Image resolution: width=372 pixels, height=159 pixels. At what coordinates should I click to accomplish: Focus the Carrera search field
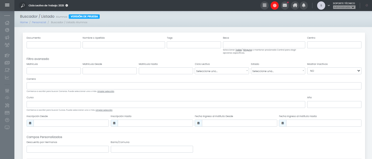194,86
